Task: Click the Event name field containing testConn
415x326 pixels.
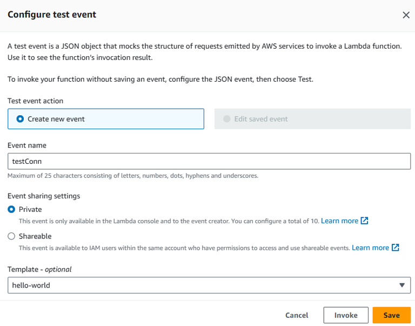Action: (x=209, y=161)
